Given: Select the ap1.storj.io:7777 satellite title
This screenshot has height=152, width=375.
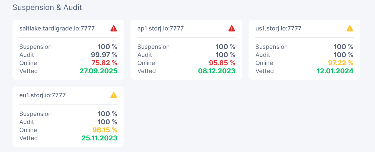Looking at the screenshot, I should point(161,28).
